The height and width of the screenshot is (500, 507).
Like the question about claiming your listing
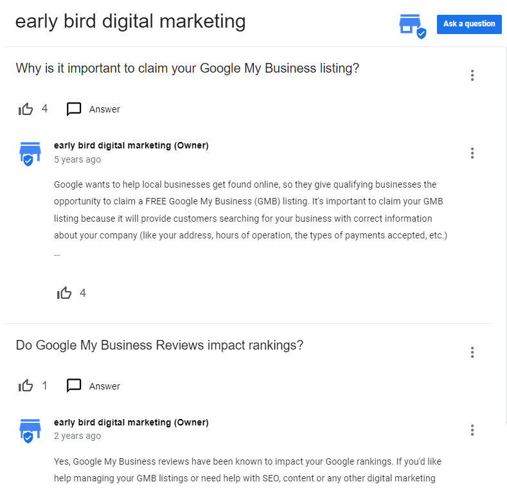tap(26, 109)
